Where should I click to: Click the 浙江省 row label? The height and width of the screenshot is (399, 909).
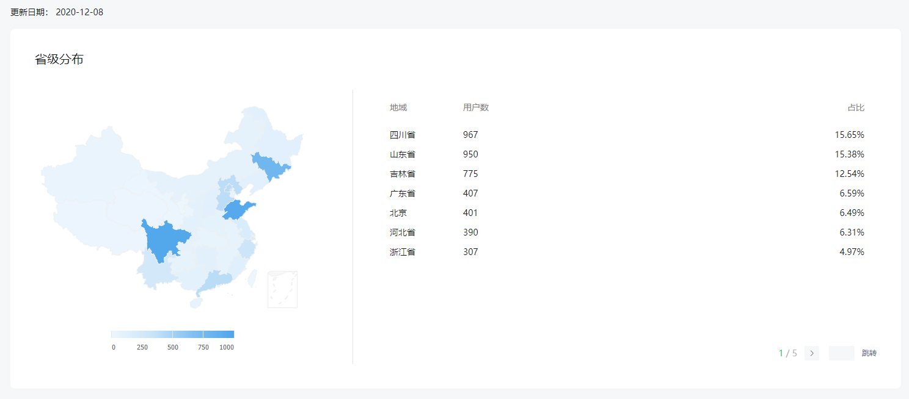click(x=403, y=252)
